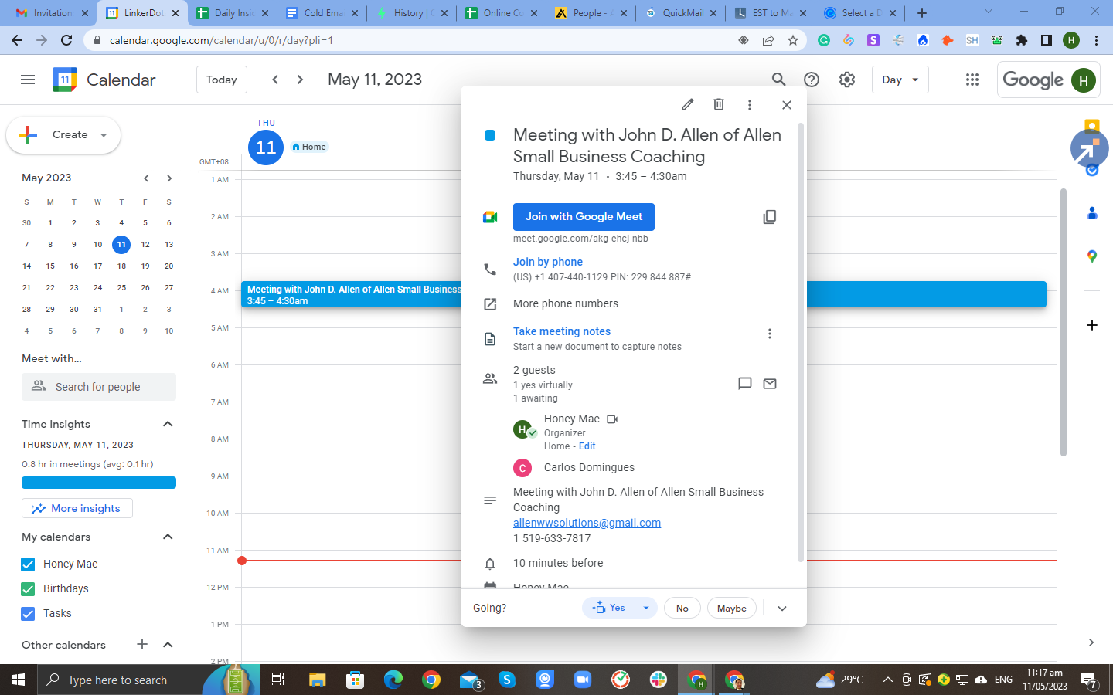Click More phone numbers

click(x=566, y=304)
